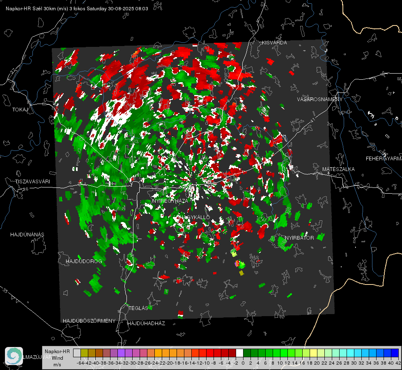Click the NYÍREGYHÁZA city label
The width and height of the screenshot is (402, 370).
[170, 201]
